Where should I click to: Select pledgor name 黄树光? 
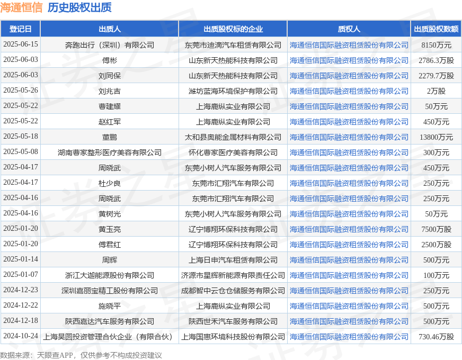pos(109,214)
